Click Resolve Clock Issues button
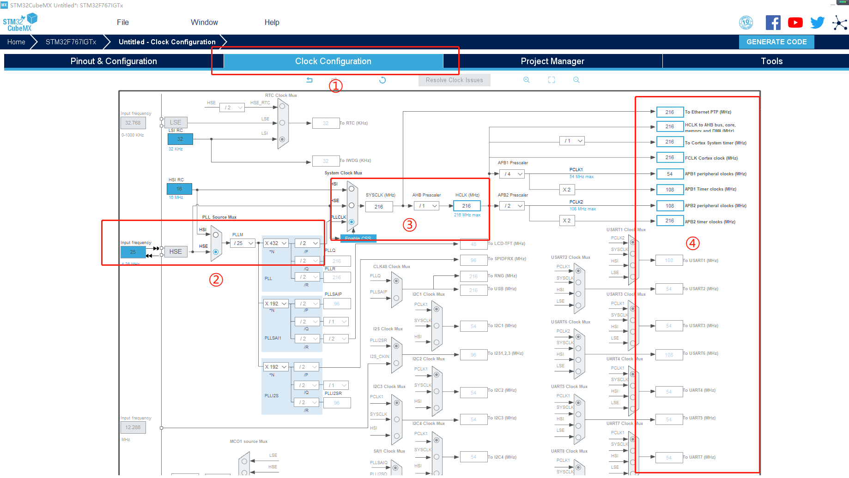Screen dimensions: 849x478 (x=455, y=80)
